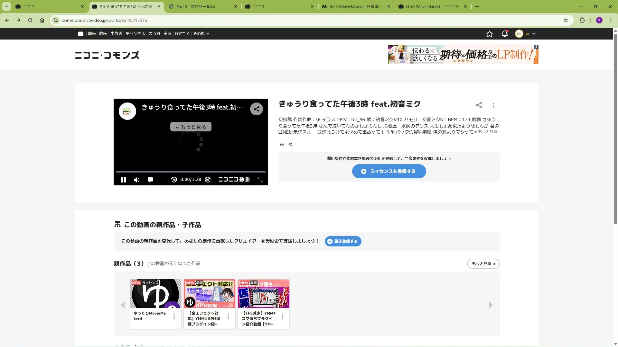Rewind video 10 seconds
Image resolution: width=618 pixels, height=347 pixels.
coord(174,180)
